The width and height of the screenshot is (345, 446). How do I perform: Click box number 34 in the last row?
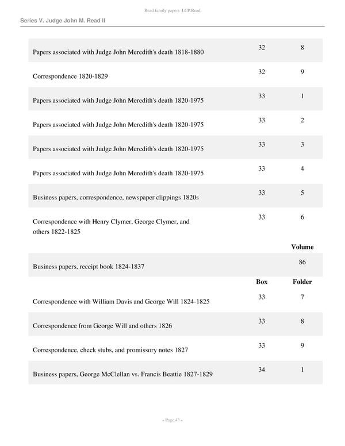pyautogui.click(x=262, y=370)
